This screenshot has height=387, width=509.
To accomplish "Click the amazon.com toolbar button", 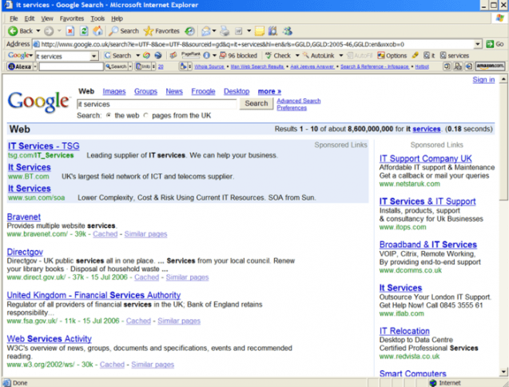I will pyautogui.click(x=490, y=66).
